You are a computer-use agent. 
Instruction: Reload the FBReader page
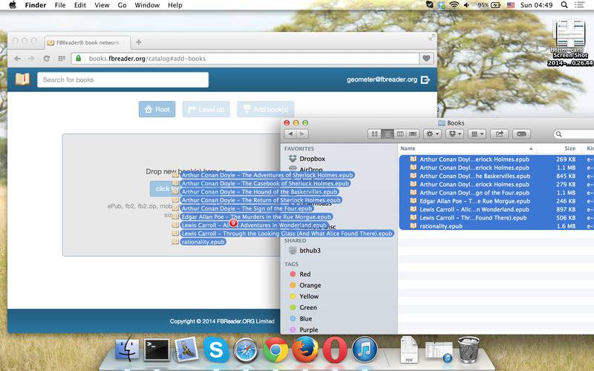point(47,59)
